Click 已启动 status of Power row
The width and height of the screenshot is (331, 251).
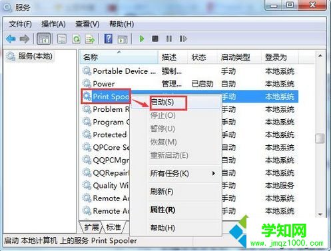pyautogui.click(x=202, y=84)
